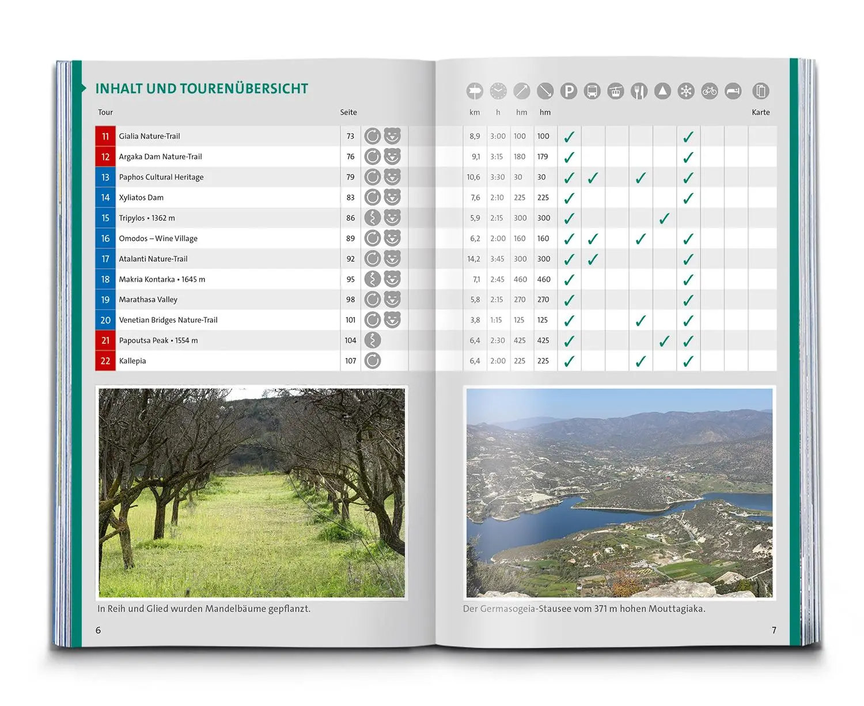Screen dimensions: 864x706
Task: Click the tour name "Gialia Nature-Trail"
Action: click(x=149, y=136)
